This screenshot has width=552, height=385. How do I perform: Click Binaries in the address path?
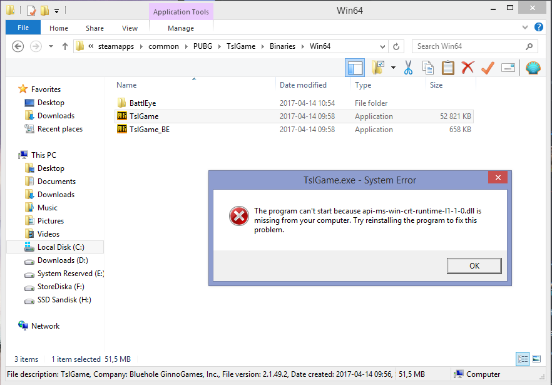pyautogui.click(x=282, y=46)
